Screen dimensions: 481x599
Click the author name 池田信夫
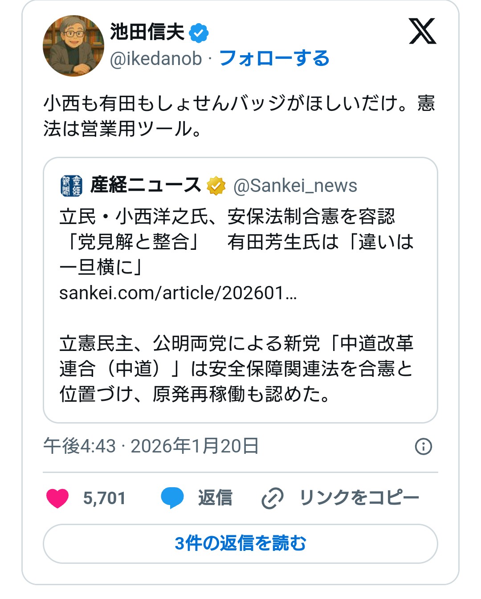click(147, 32)
